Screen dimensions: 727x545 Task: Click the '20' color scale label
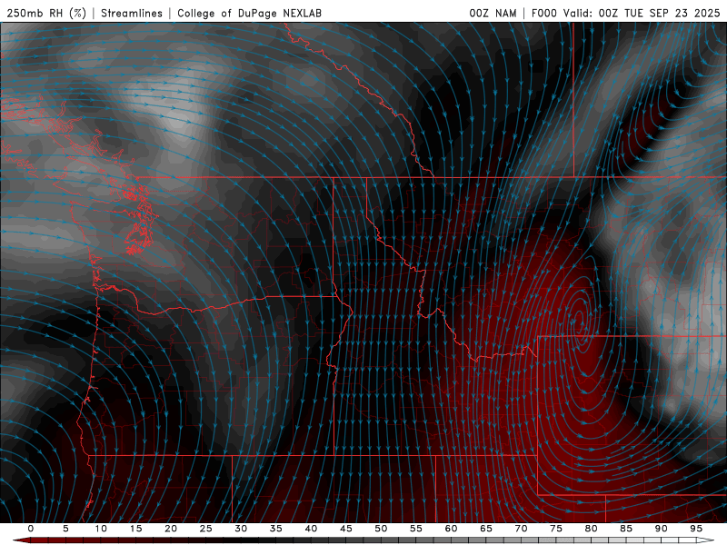pyautogui.click(x=171, y=529)
